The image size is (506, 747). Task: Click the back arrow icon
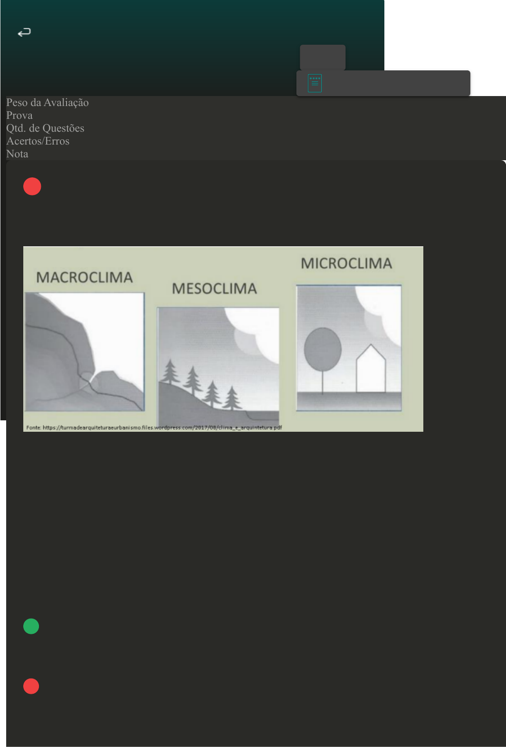(x=24, y=32)
